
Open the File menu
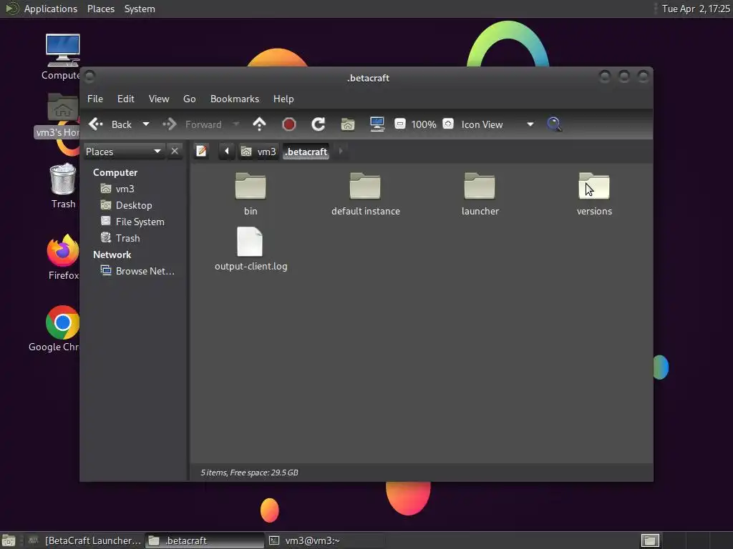pos(95,99)
